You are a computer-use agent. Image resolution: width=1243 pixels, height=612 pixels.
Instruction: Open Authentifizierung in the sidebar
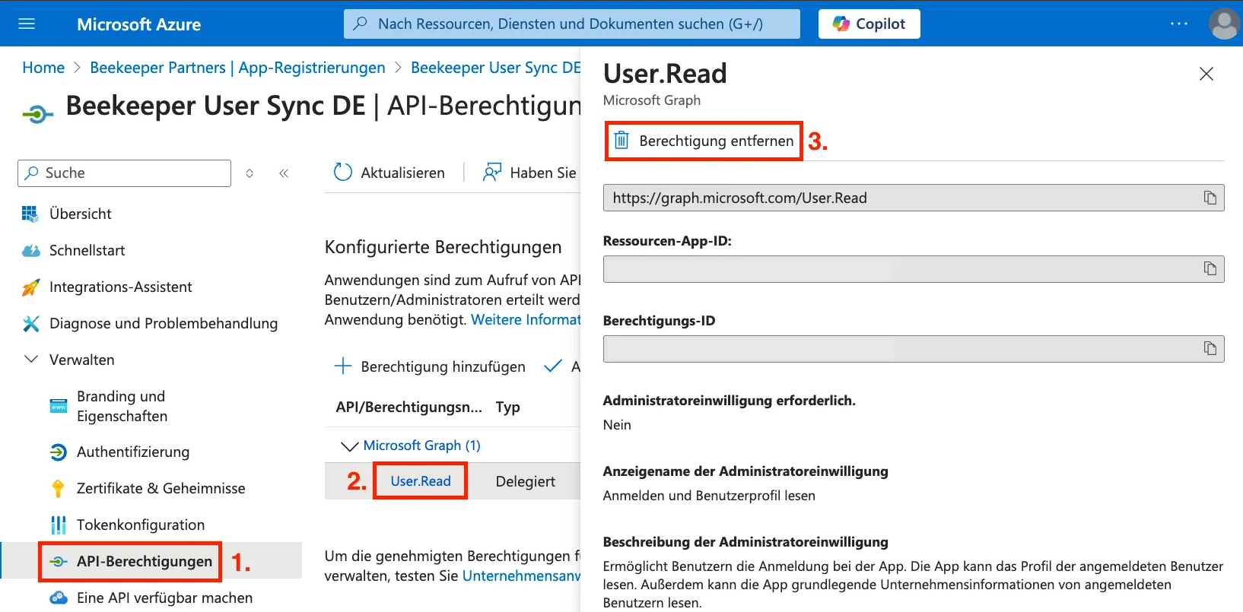133,452
